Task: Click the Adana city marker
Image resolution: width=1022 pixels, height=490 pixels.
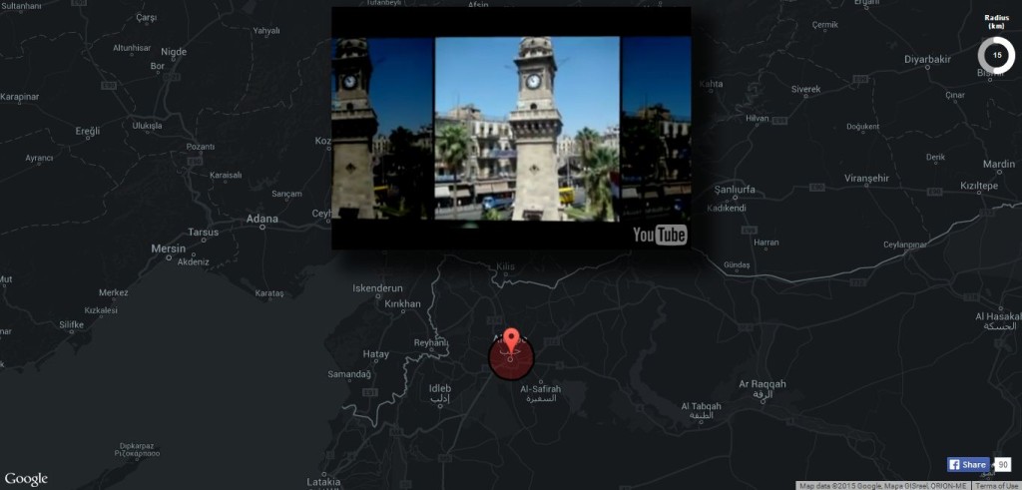Action: point(262,227)
